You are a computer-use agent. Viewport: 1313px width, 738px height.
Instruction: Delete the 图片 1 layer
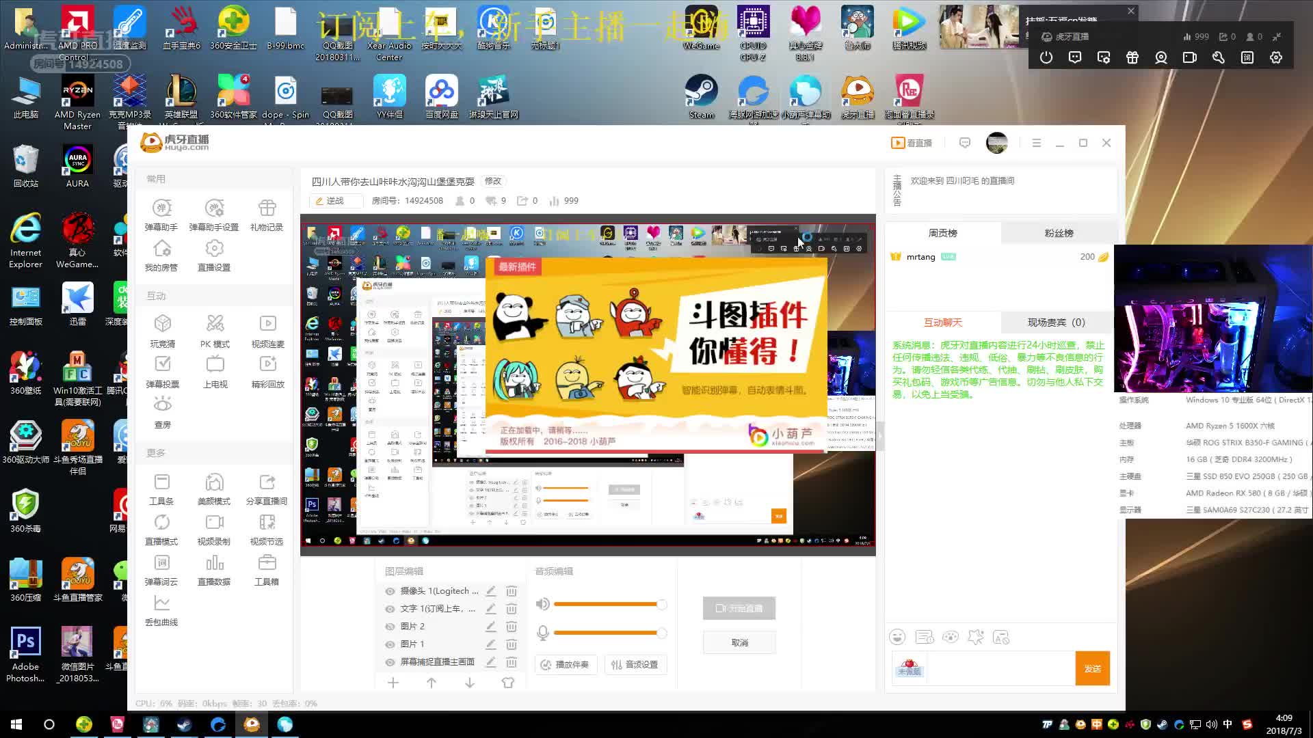click(x=512, y=644)
